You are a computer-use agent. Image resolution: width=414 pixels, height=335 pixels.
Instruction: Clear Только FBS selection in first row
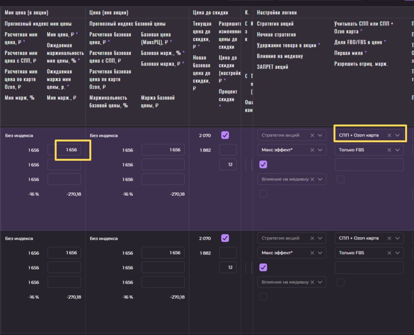point(389,150)
